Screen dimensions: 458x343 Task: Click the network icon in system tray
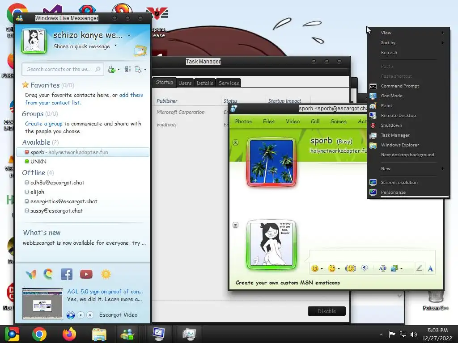point(403,334)
